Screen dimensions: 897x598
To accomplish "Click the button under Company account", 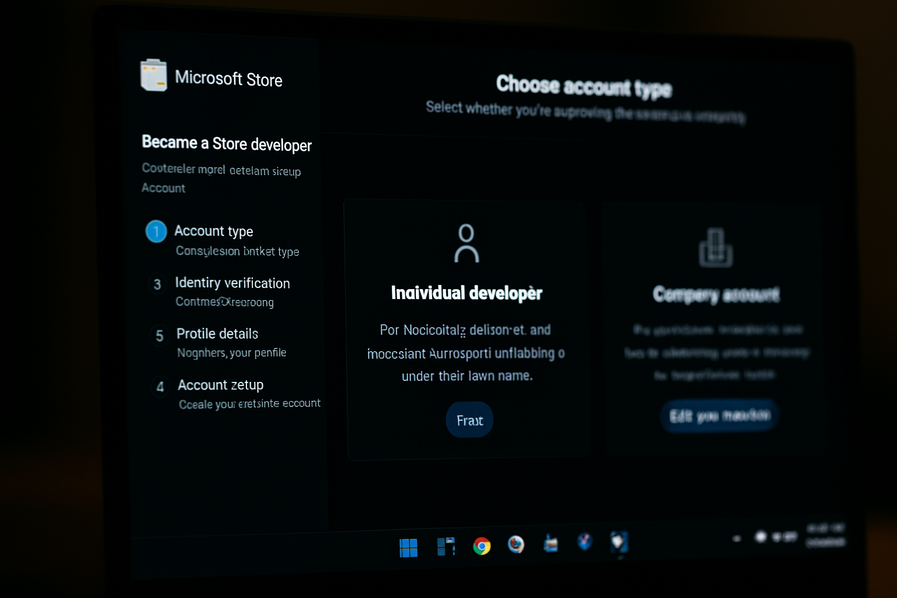I will (719, 416).
